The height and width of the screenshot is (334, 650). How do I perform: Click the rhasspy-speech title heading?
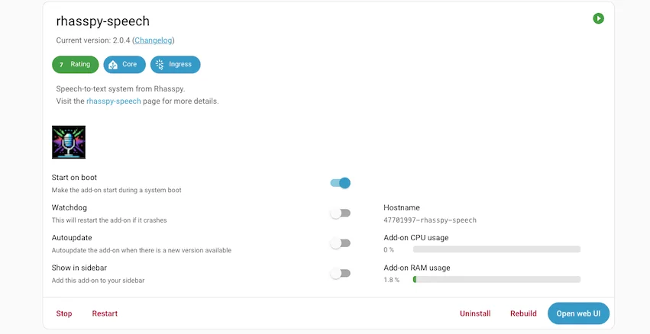click(103, 21)
